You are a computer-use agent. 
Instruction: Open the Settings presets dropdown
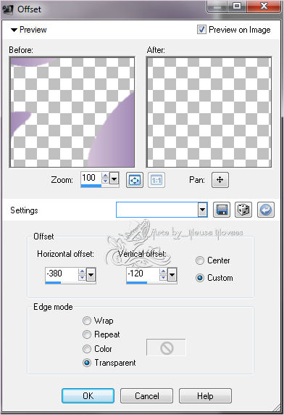[x=203, y=210]
